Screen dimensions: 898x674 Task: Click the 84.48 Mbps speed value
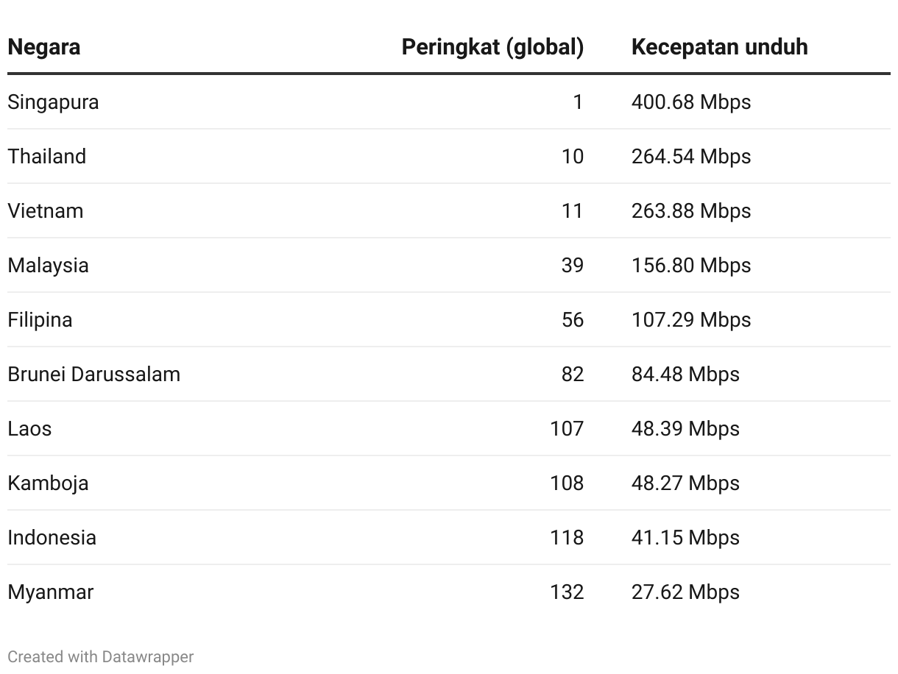[685, 374]
